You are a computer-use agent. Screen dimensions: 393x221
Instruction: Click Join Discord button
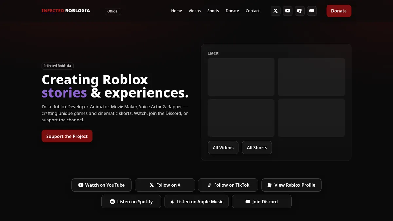[262, 202]
